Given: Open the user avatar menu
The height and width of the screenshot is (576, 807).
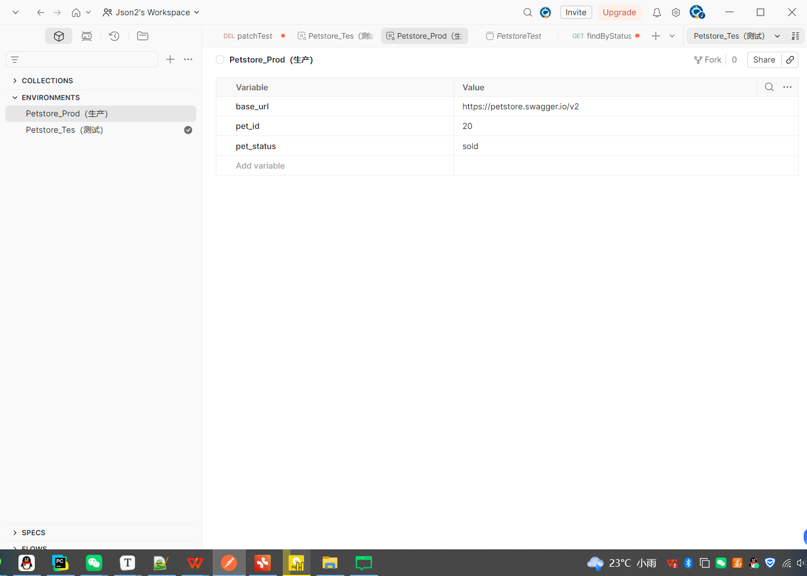Looking at the screenshot, I should [697, 12].
